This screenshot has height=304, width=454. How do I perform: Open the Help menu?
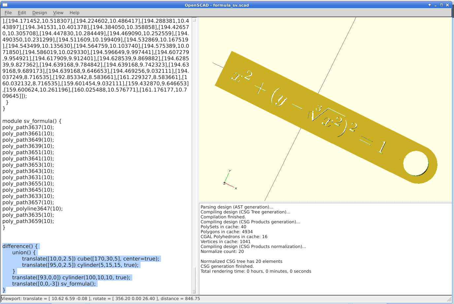[74, 13]
